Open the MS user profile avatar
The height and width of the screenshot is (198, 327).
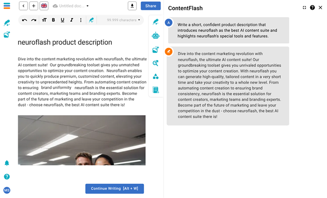(7, 190)
